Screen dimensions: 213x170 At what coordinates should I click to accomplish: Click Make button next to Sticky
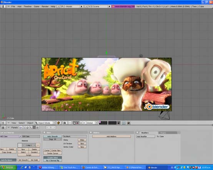coord(82,140)
